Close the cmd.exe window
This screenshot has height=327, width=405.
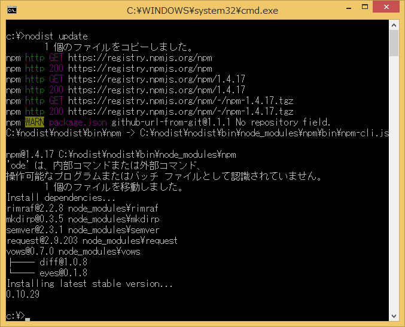pos(386,7)
